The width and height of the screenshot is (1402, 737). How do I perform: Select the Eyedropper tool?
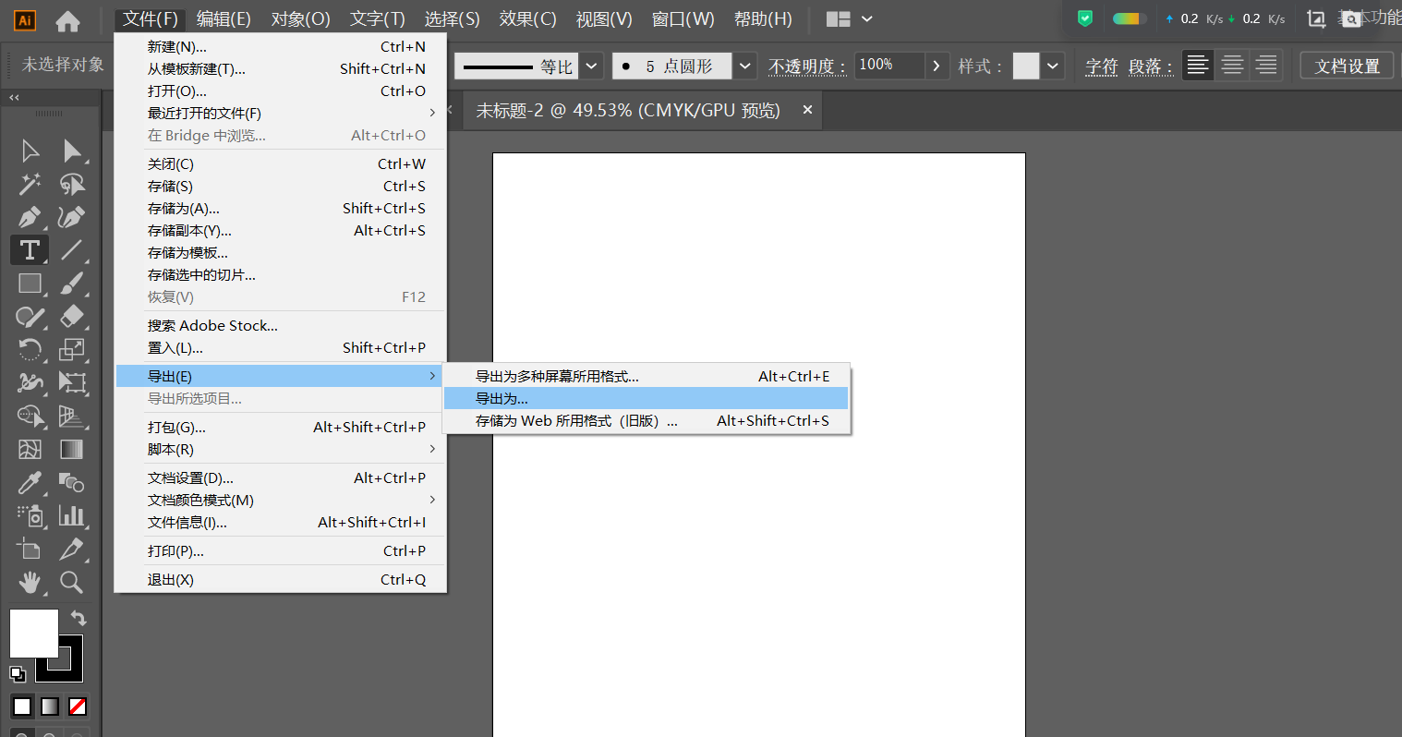point(30,482)
